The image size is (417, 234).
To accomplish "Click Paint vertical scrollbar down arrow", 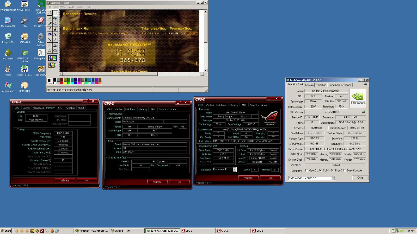I will 205,70.
